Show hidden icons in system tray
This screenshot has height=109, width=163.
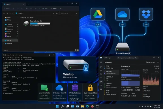coord(140,106)
